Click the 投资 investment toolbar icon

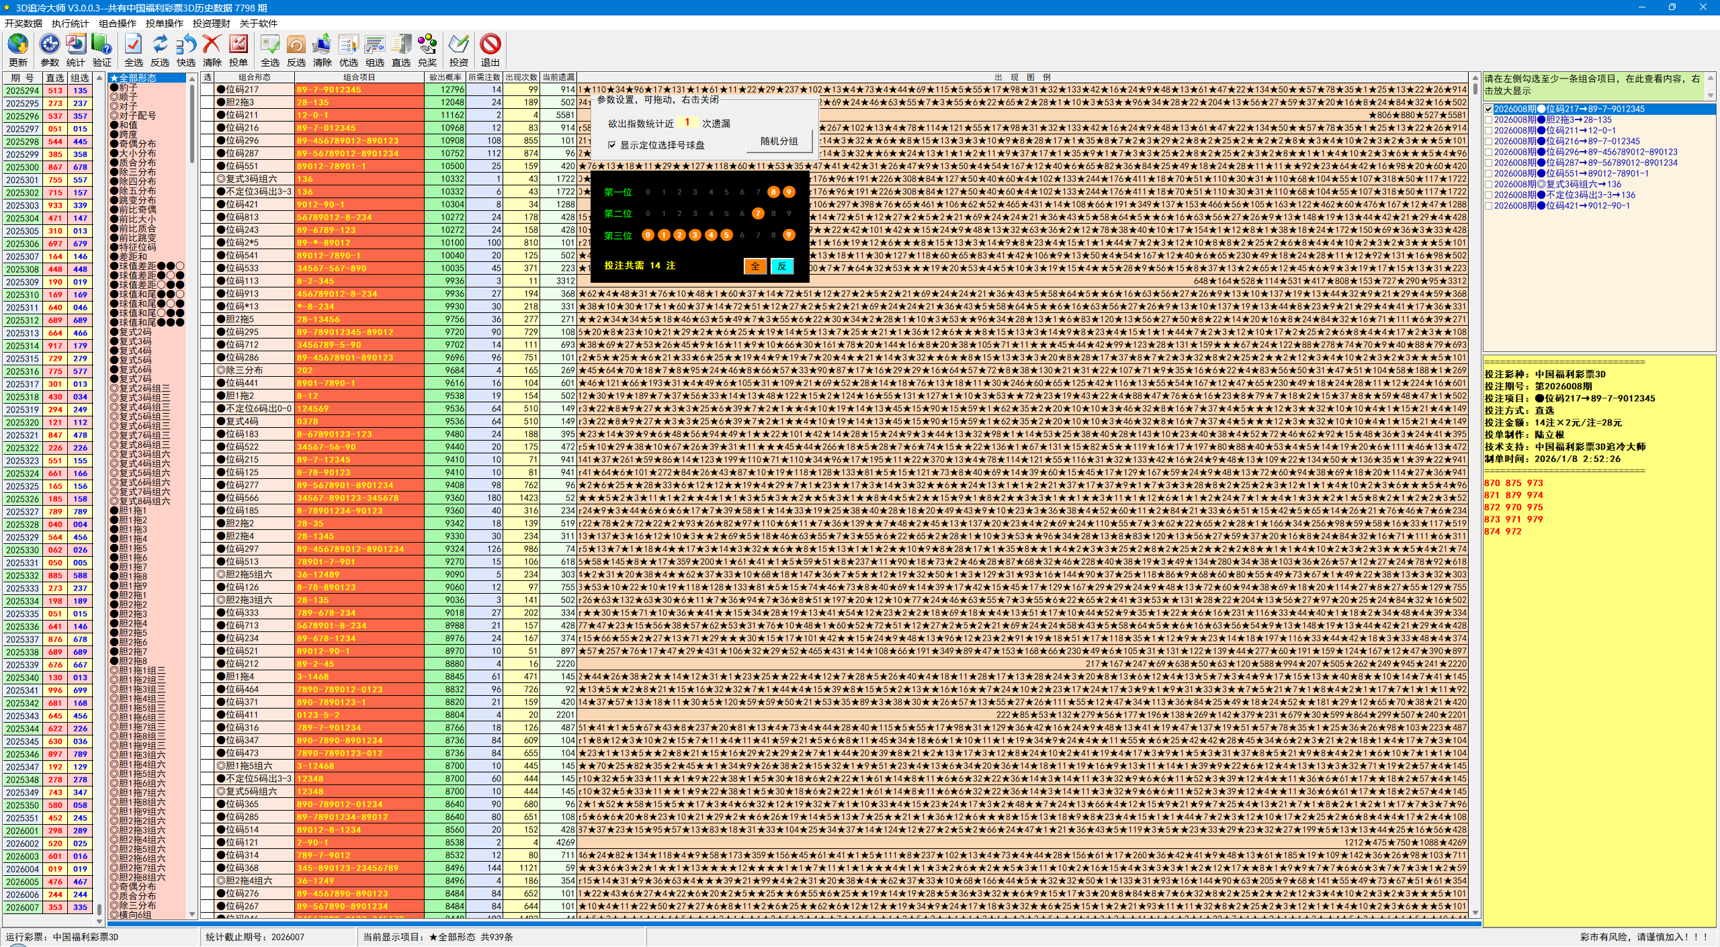[x=458, y=45]
